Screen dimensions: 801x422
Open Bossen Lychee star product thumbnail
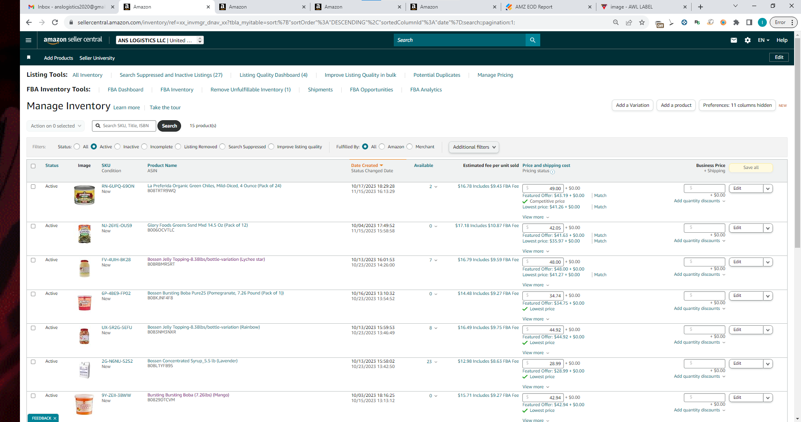85,268
